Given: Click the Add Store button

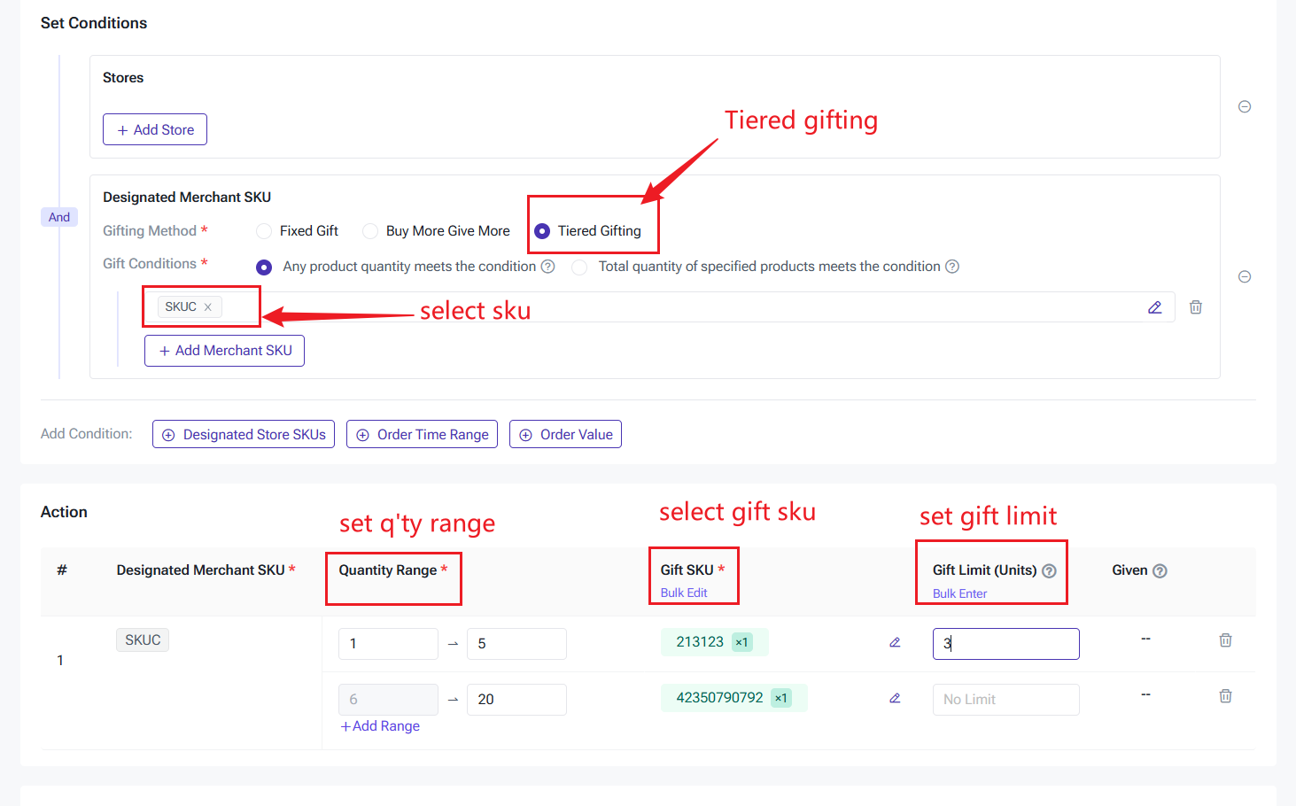Looking at the screenshot, I should click(x=155, y=129).
